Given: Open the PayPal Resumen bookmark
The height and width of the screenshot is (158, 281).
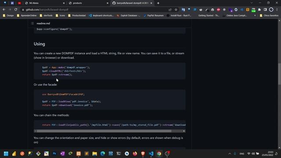Looking at the screenshot, I should click(x=154, y=16).
